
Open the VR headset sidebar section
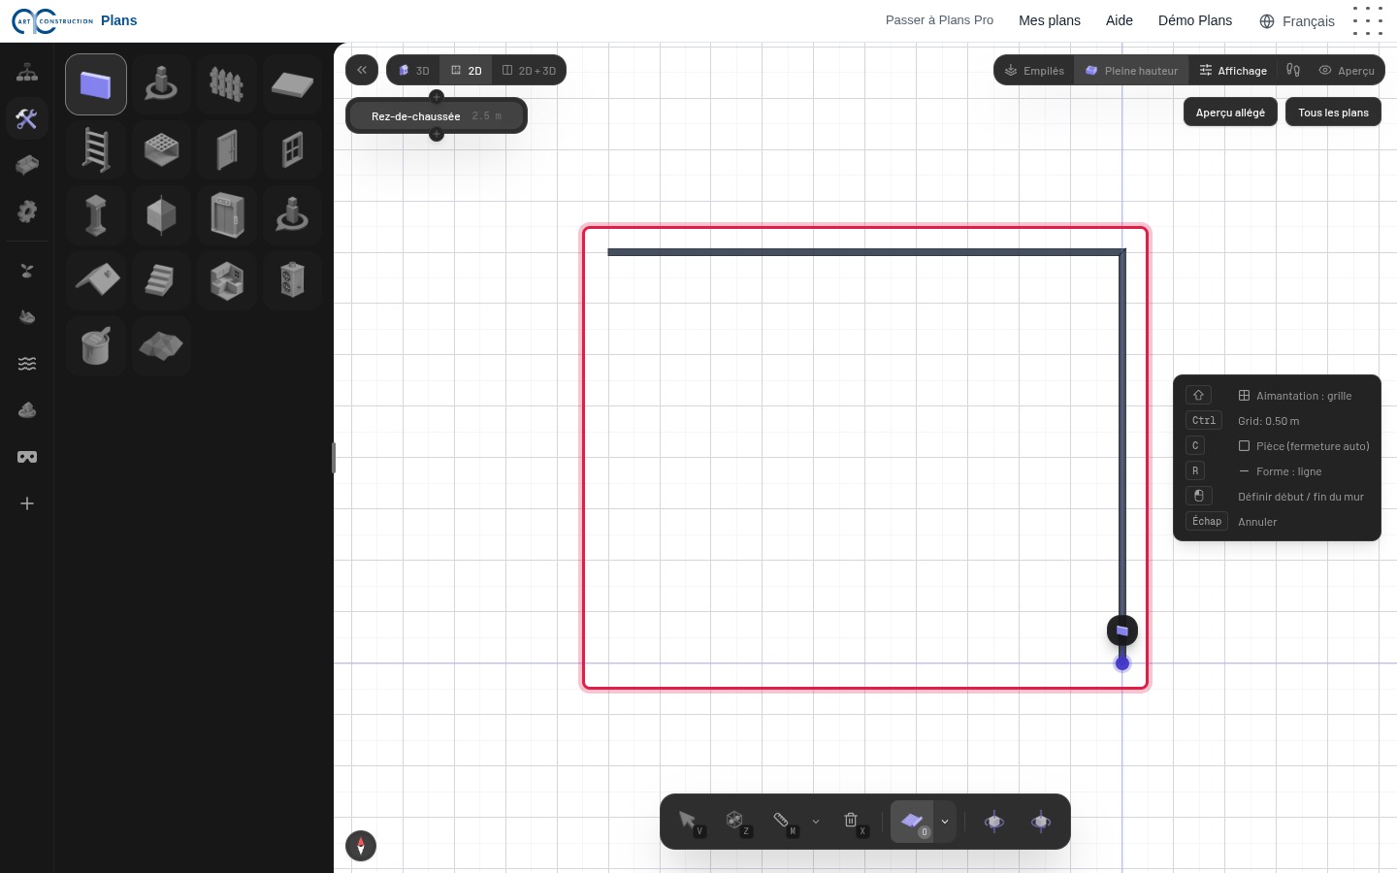pyautogui.click(x=27, y=457)
